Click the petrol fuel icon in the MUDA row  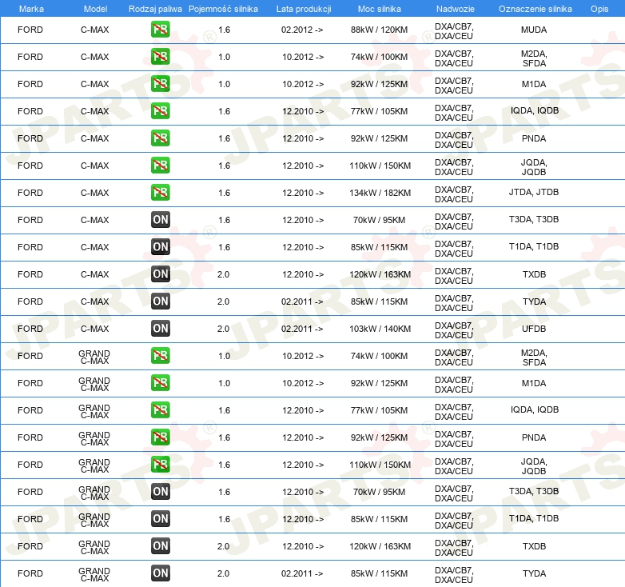(x=161, y=30)
